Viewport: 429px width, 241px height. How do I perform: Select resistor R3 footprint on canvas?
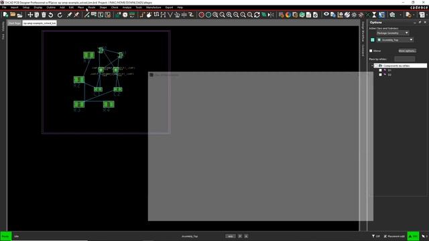coord(79,104)
